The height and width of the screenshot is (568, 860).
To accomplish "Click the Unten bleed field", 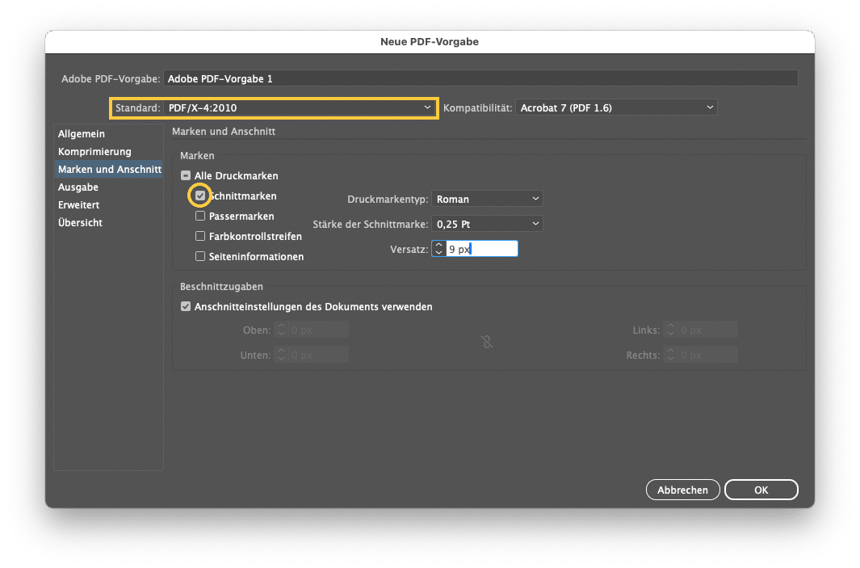I will click(x=318, y=356).
